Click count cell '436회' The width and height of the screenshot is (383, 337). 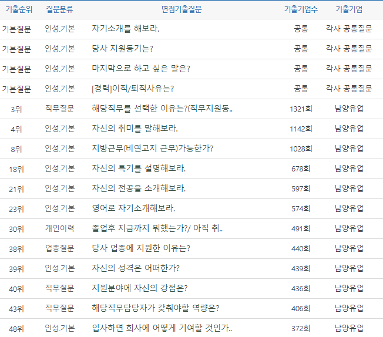(x=301, y=289)
